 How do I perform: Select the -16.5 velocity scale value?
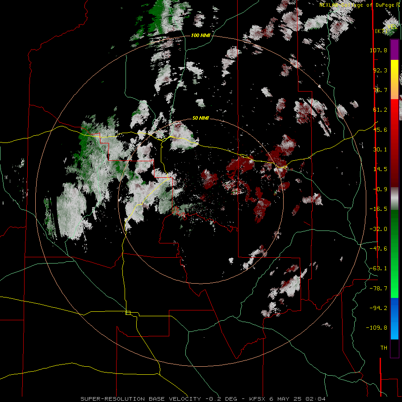click(x=378, y=209)
